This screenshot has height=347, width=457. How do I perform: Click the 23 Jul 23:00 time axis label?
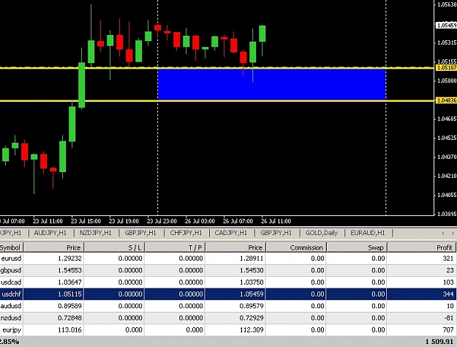click(x=162, y=221)
